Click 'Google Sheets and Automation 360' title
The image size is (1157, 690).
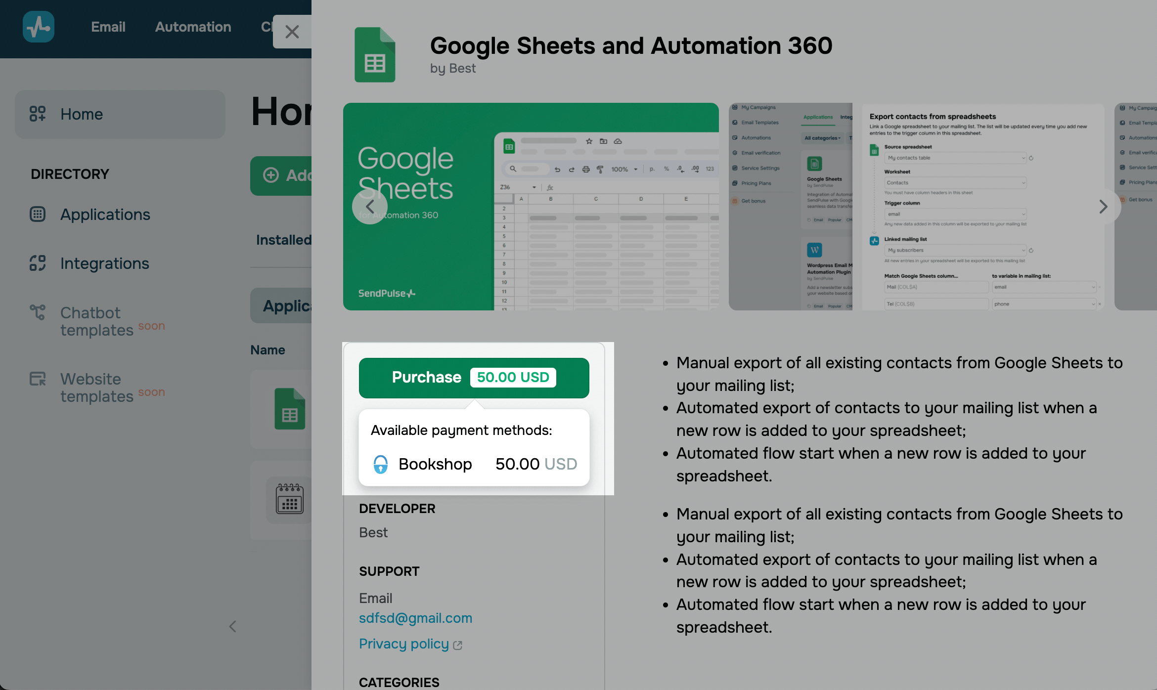pyautogui.click(x=631, y=45)
